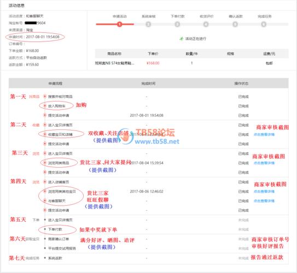
Task: Click step 3 circle under 下单付款
Action: [x=177, y=24]
